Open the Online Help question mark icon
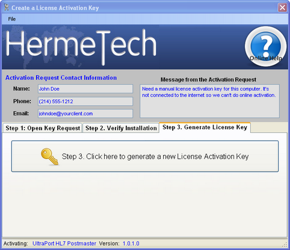The image size is (290, 250). point(265,46)
